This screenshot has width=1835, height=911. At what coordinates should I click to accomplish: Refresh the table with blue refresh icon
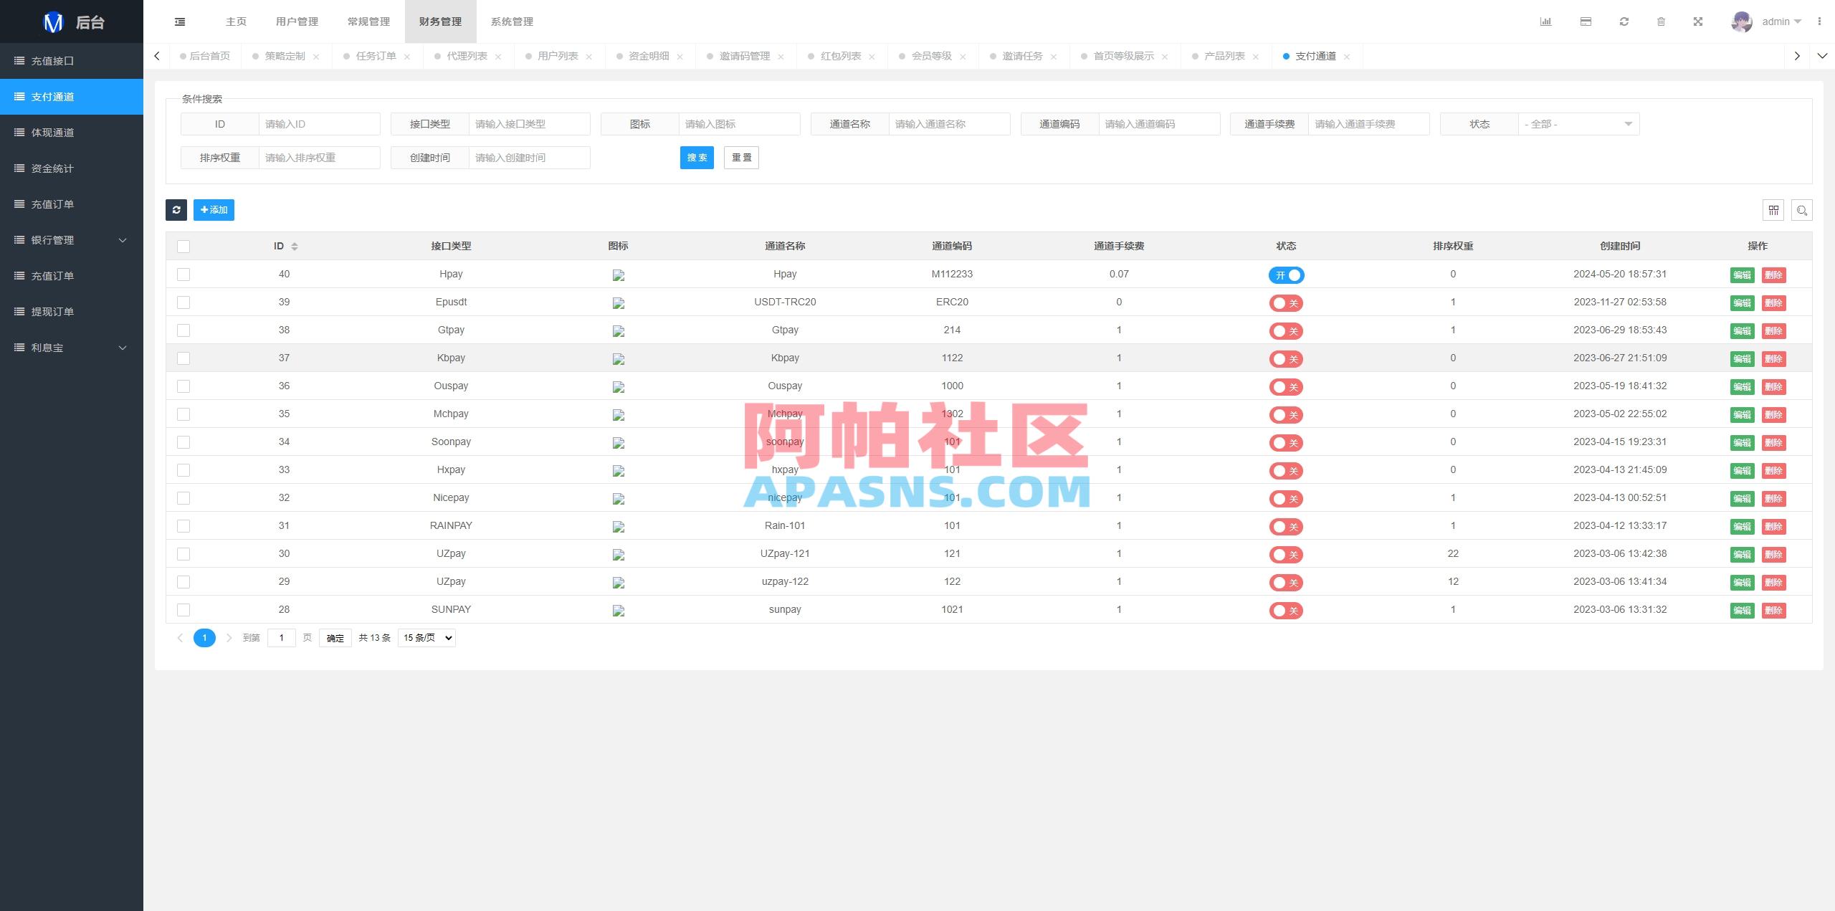[176, 210]
